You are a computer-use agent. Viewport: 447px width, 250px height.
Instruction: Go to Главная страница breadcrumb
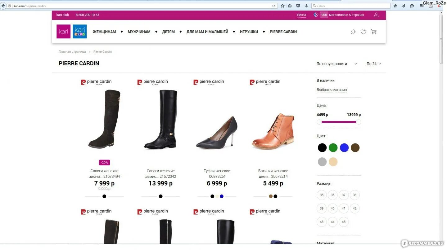click(72, 52)
